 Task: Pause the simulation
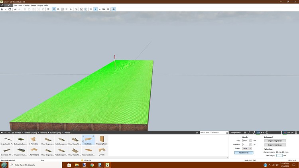pyautogui.click(x=91, y=9)
